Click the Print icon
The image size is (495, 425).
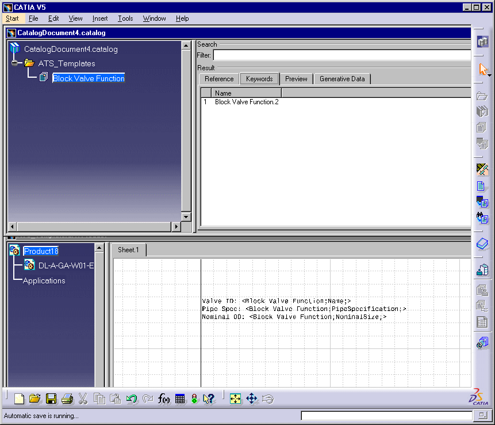coord(67,399)
